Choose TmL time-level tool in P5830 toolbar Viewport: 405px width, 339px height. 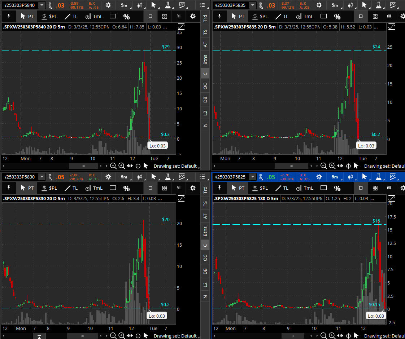(x=94, y=188)
